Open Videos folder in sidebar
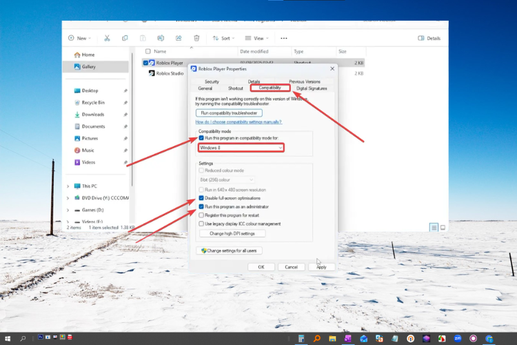The height and width of the screenshot is (345, 517). click(85, 162)
